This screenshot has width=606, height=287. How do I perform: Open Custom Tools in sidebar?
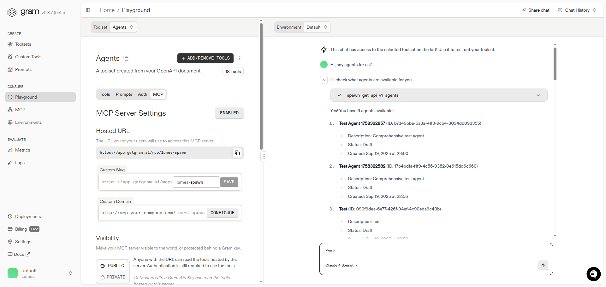40,57
